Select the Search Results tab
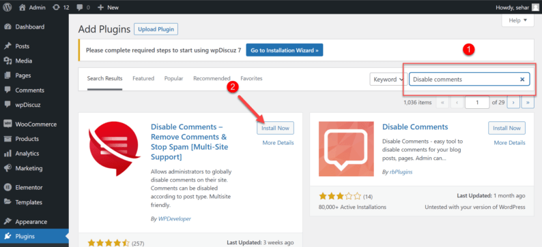 [x=104, y=78]
